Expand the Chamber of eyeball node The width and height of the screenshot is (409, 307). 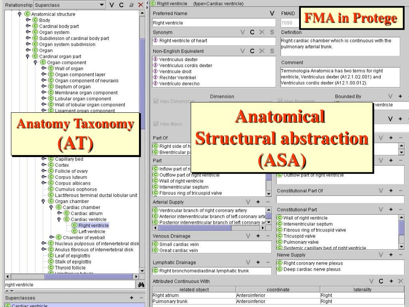coord(52,237)
